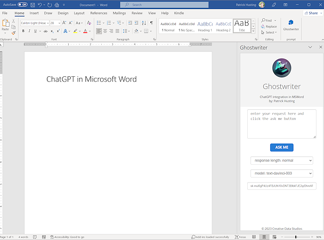Toggle the show paragraph marks button
The height and width of the screenshot is (240, 324).
click(151, 23)
